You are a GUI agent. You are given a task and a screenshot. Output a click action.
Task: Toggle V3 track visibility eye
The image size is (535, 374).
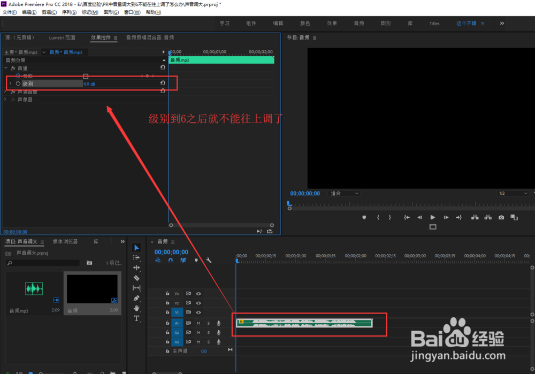coord(198,293)
